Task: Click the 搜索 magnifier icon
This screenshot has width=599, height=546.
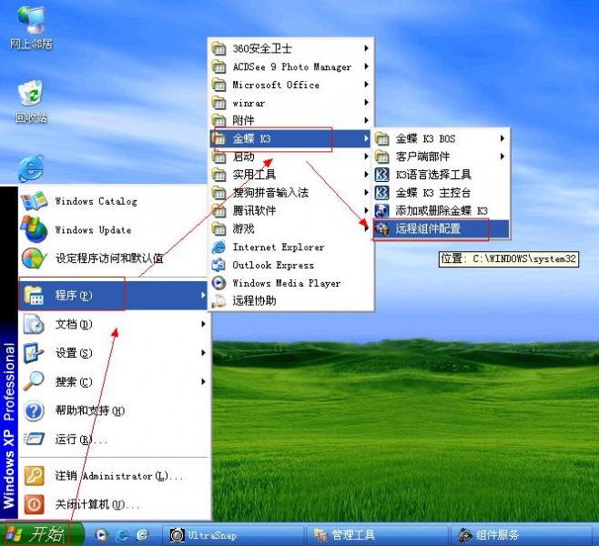Action: (x=34, y=381)
